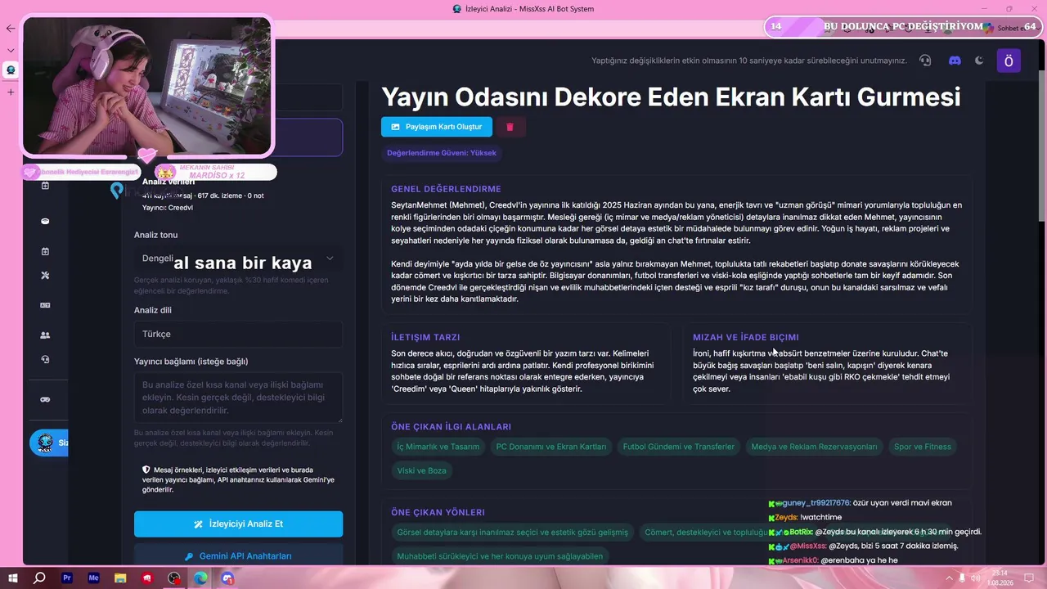Click the webcam overlay thumbnail
The width and height of the screenshot is (1047, 589).
click(x=147, y=85)
